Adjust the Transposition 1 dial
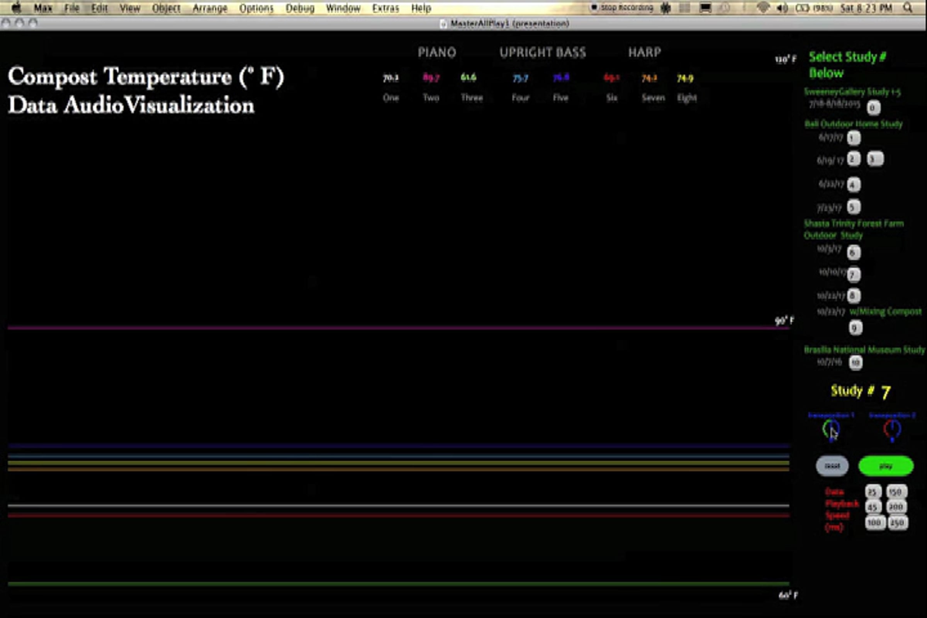927x618 pixels. click(x=831, y=429)
